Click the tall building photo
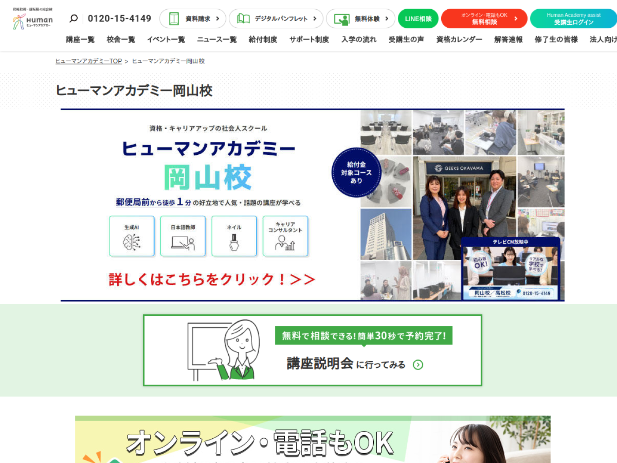Viewport: 617px width, 463px height. [x=386, y=234]
